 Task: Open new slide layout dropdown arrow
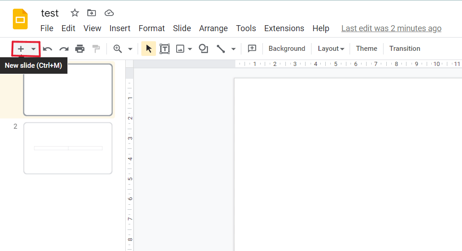pos(33,49)
